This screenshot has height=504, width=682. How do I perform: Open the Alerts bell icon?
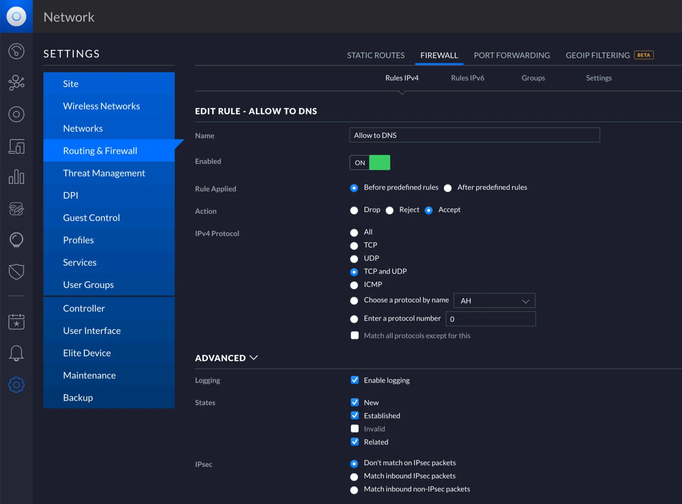point(17,353)
